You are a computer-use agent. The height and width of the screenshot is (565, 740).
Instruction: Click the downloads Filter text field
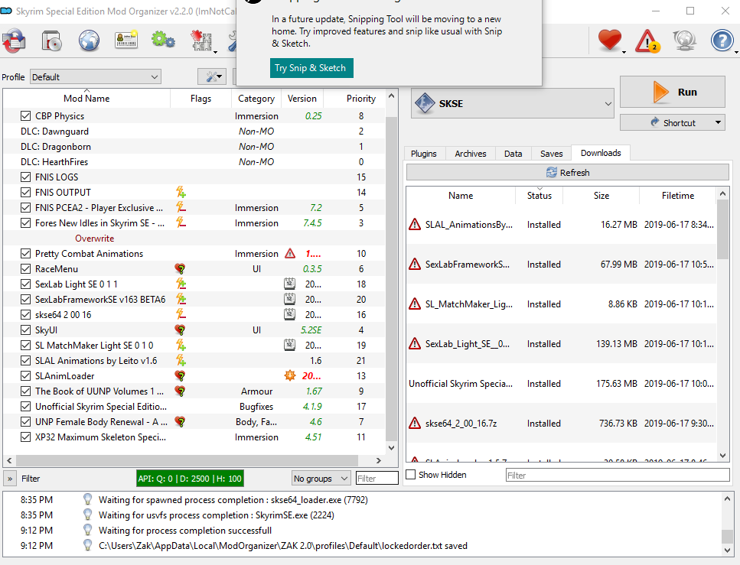(617, 475)
